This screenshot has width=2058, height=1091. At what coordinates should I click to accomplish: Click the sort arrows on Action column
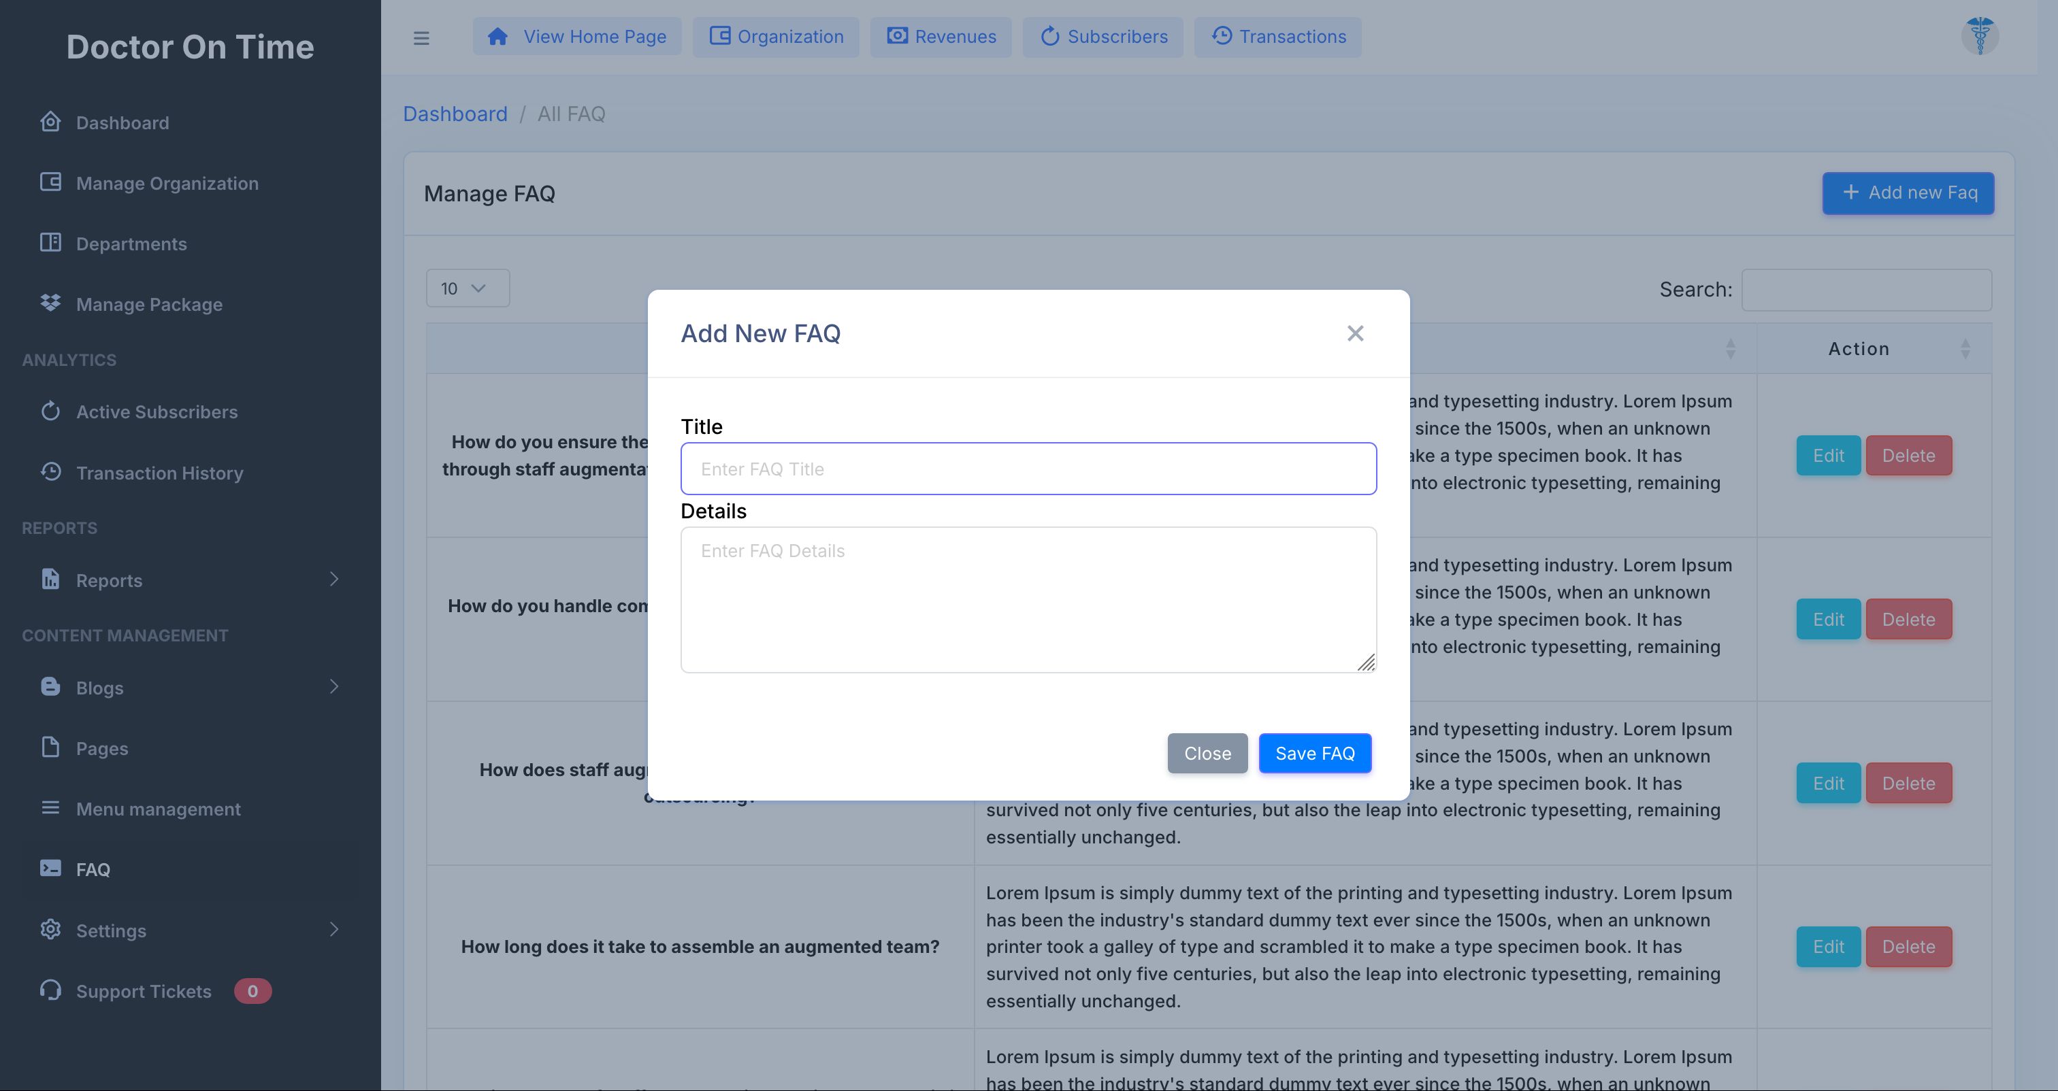[x=1965, y=349]
